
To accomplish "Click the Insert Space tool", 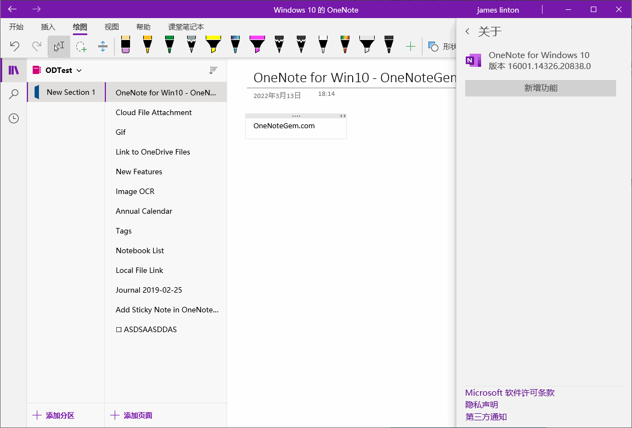I will pyautogui.click(x=103, y=46).
